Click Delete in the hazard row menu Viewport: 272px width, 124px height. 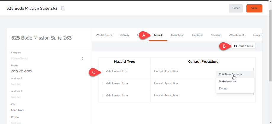[x=223, y=89]
